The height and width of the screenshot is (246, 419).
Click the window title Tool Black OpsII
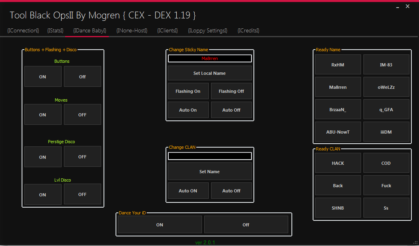pos(103,15)
